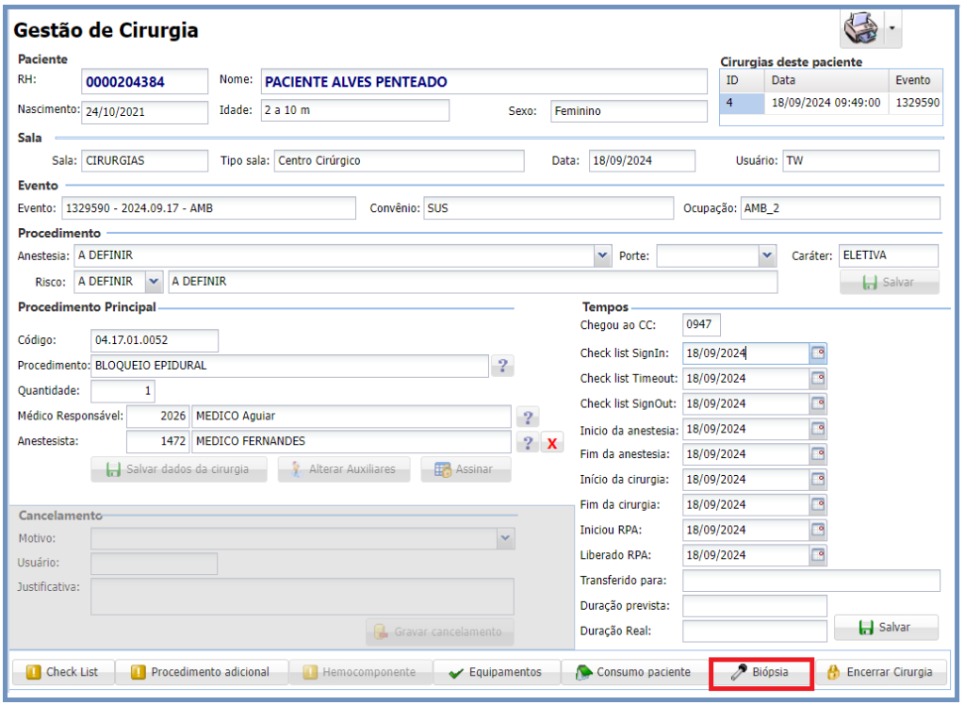This screenshot has height=705, width=965.
Task: Click the patient Nome field
Action: 483,82
